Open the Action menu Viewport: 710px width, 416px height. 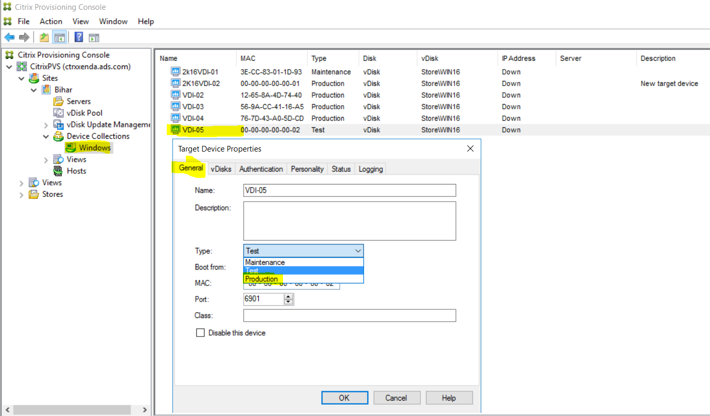tap(51, 21)
